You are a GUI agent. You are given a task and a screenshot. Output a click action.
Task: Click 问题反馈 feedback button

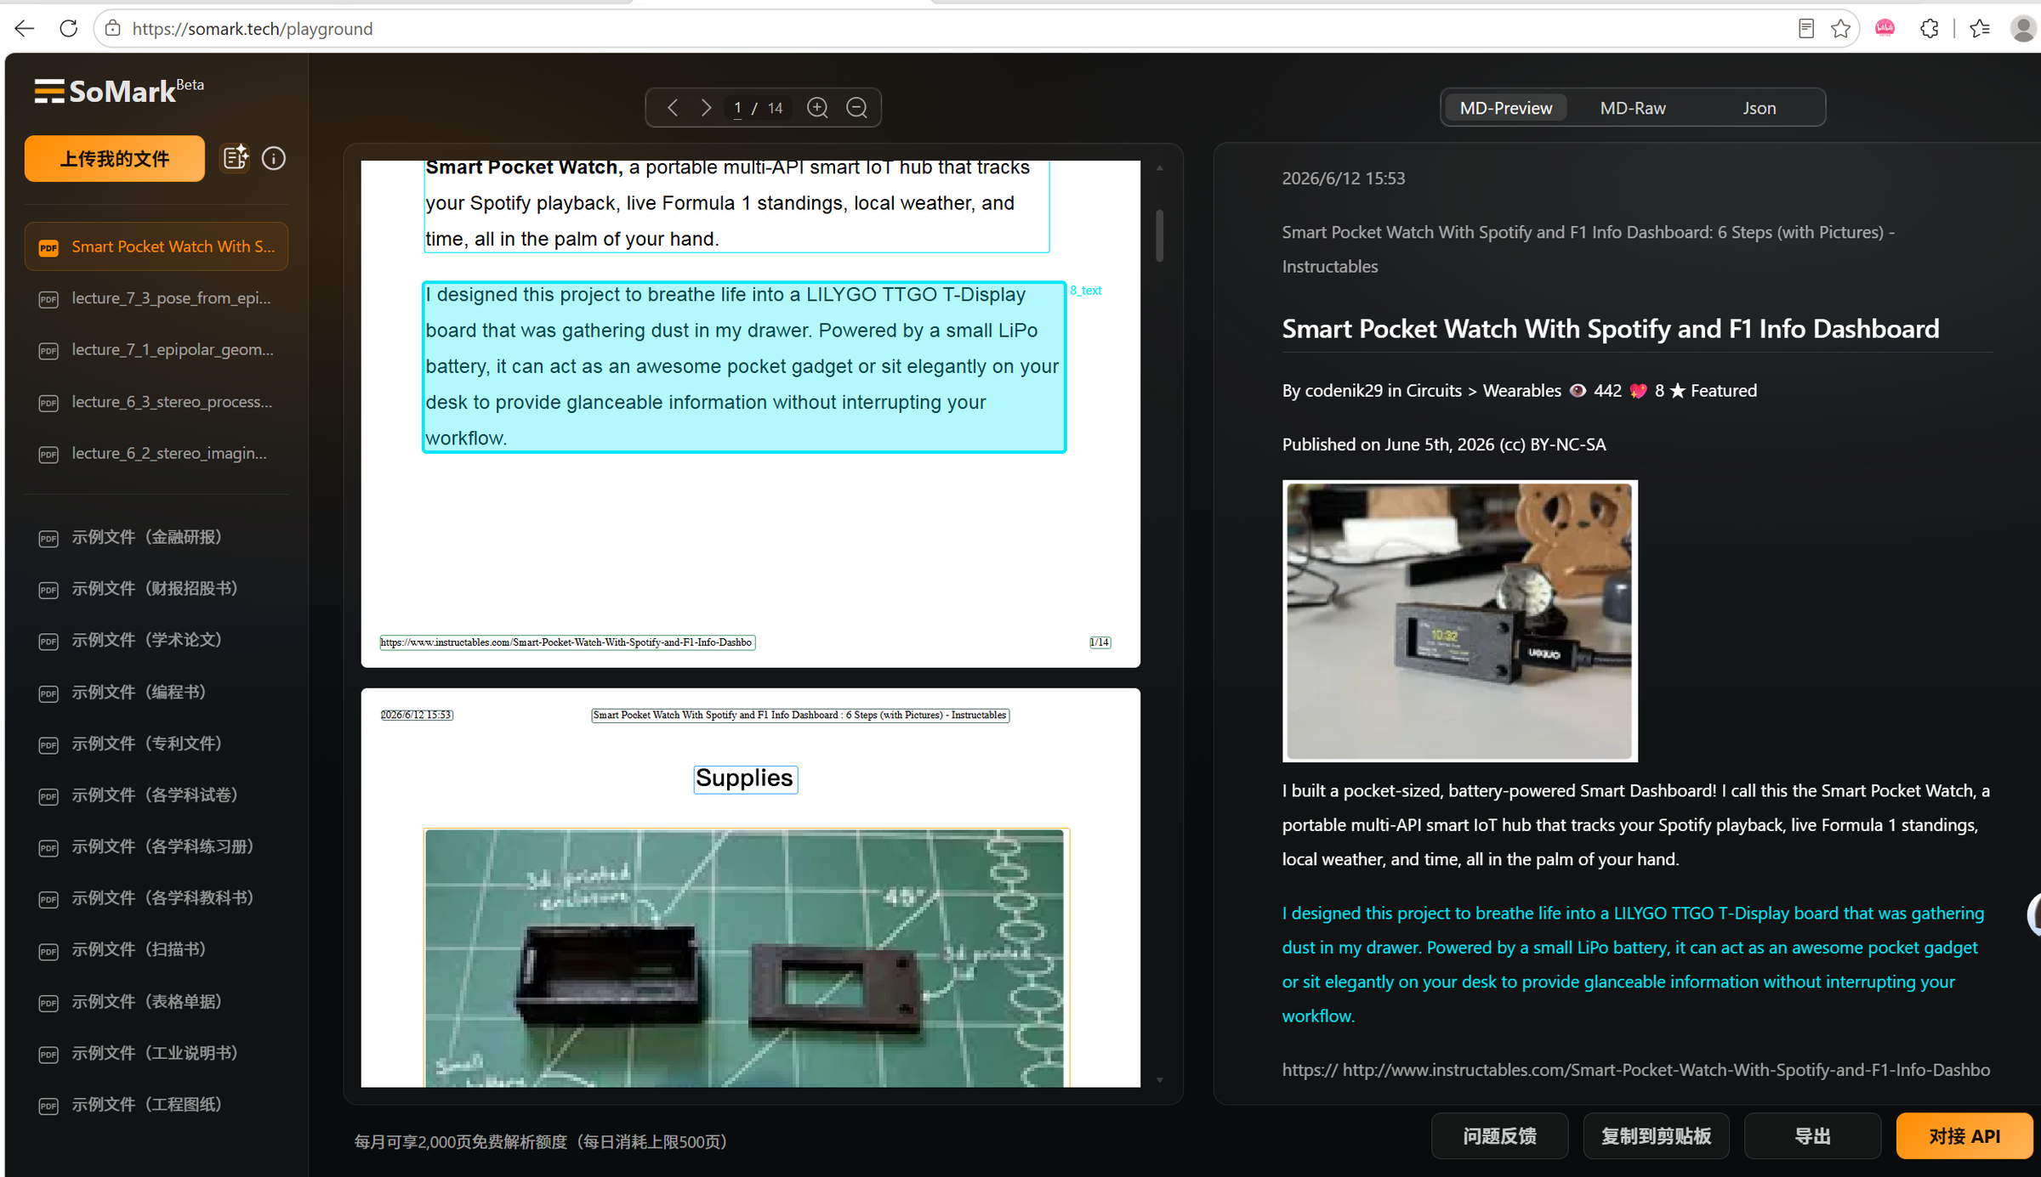click(x=1499, y=1136)
